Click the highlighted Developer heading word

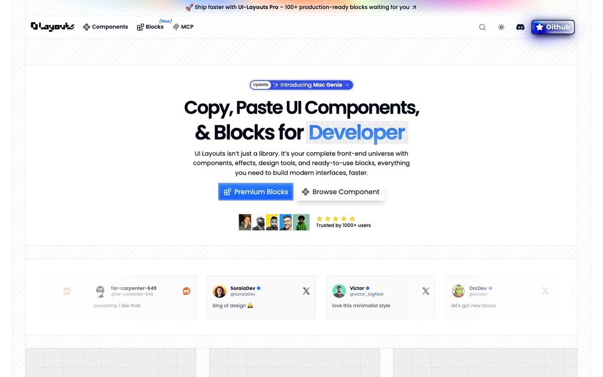coord(357,132)
